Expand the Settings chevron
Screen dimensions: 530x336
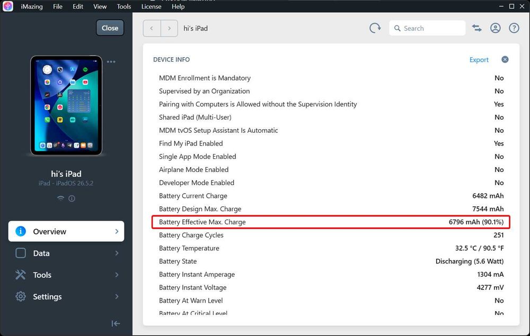pos(117,296)
